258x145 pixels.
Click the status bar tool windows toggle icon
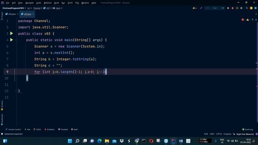[x=2, y=134]
